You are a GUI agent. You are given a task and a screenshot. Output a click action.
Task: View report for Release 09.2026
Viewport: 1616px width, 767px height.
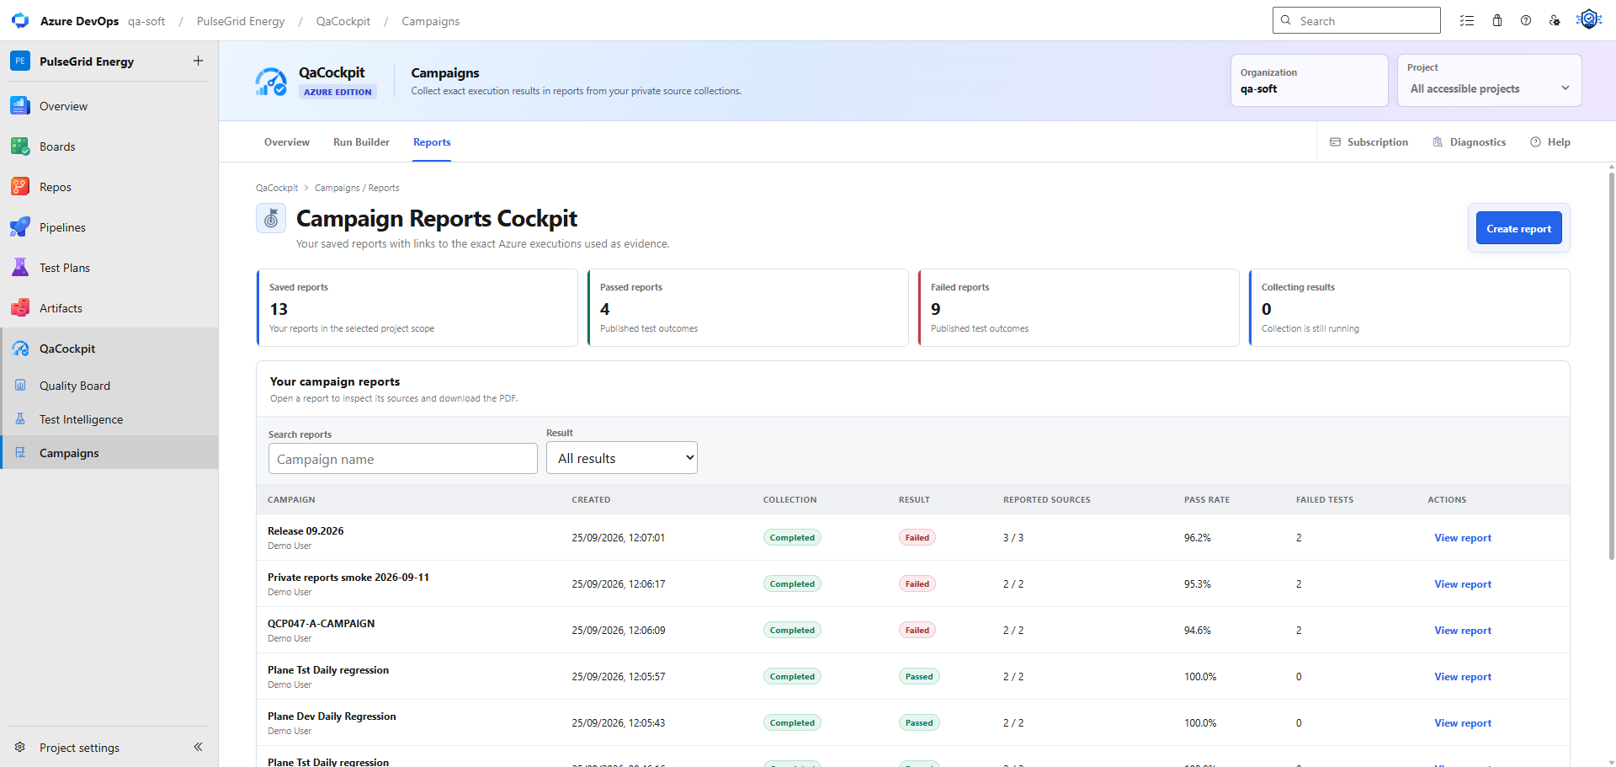pyautogui.click(x=1463, y=538)
